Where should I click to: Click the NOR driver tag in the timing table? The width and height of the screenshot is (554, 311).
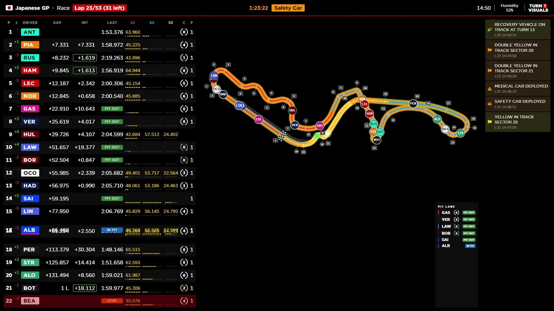click(30, 96)
